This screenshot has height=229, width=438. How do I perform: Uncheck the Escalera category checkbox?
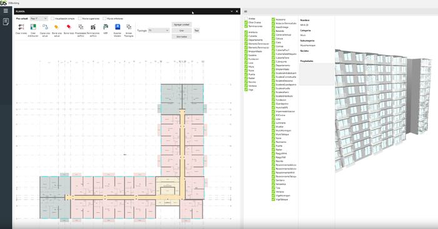pyautogui.click(x=246, y=55)
